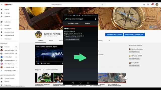
Task: Play the featured channel video
Action: point(38,63)
